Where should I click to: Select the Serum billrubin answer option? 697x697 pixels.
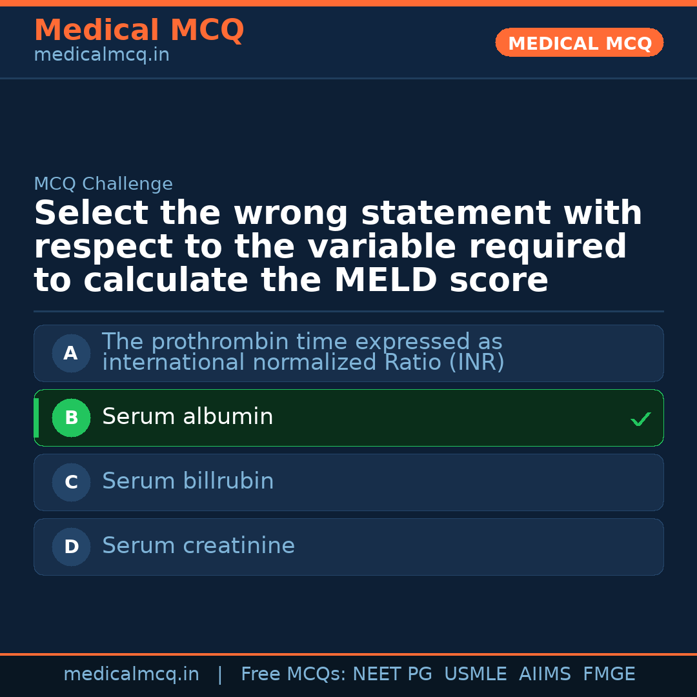[348, 482]
